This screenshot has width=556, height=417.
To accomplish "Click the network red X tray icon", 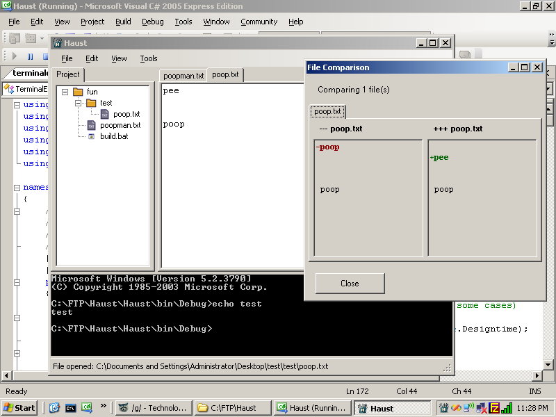I will 482,409.
